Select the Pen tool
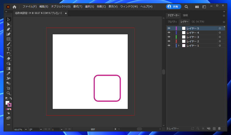The image size is (231, 135). click(9, 29)
